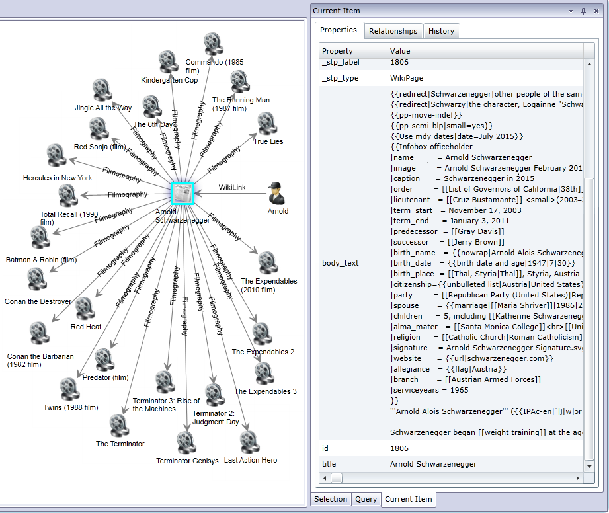Select the Red Heat film node

coord(85,309)
